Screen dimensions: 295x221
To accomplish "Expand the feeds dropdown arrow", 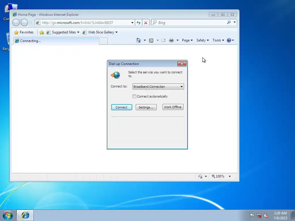I will [x=158, y=40].
